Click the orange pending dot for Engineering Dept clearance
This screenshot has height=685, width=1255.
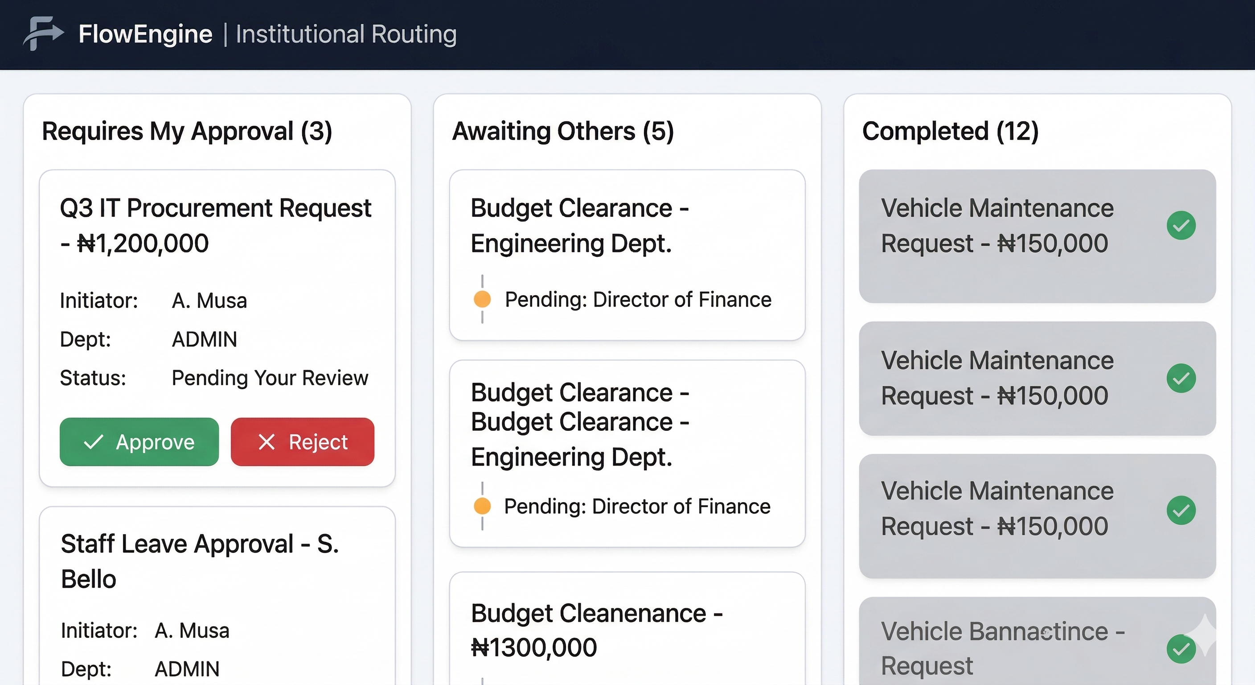click(x=482, y=299)
